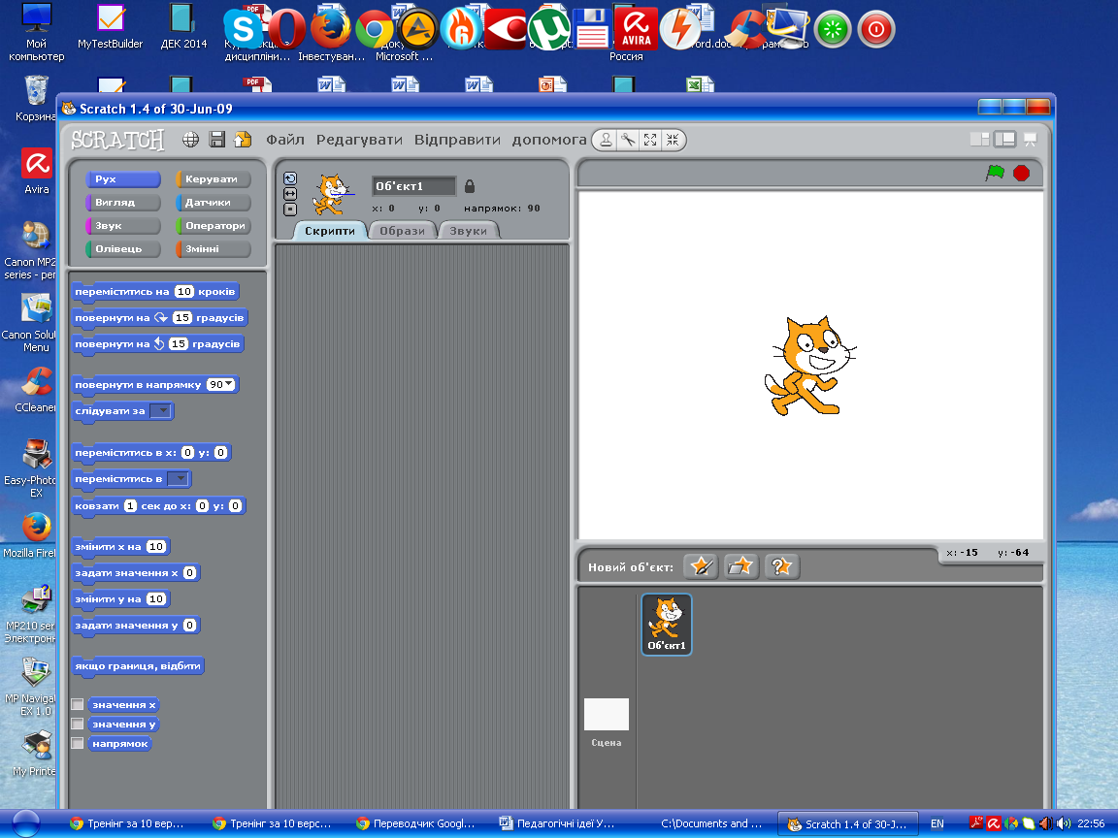Click the Об'єкт1 sprite name field
Image resolution: width=1118 pixels, height=838 pixels.
tap(413, 186)
